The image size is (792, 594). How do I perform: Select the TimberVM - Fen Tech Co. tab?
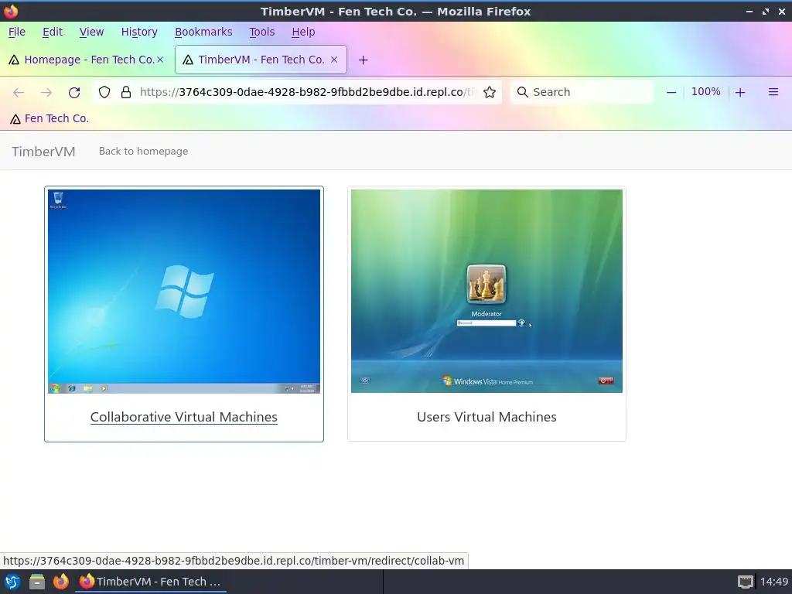tap(261, 60)
